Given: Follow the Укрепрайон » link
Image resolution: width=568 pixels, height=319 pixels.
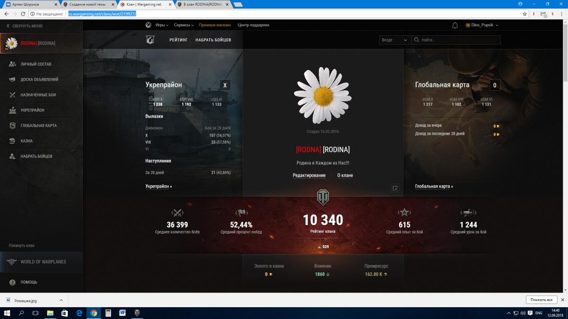Looking at the screenshot, I should point(159,187).
